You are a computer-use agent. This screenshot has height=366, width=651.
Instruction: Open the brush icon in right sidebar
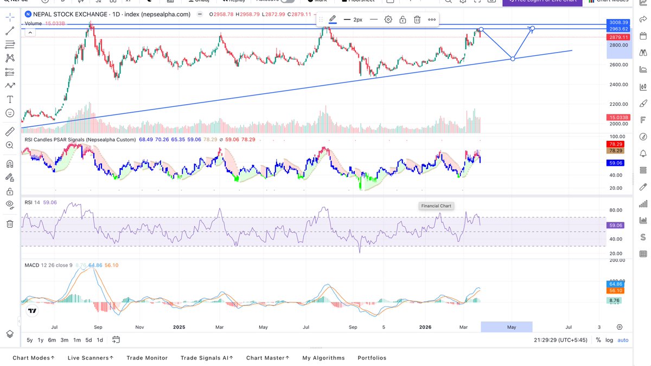tap(643, 103)
